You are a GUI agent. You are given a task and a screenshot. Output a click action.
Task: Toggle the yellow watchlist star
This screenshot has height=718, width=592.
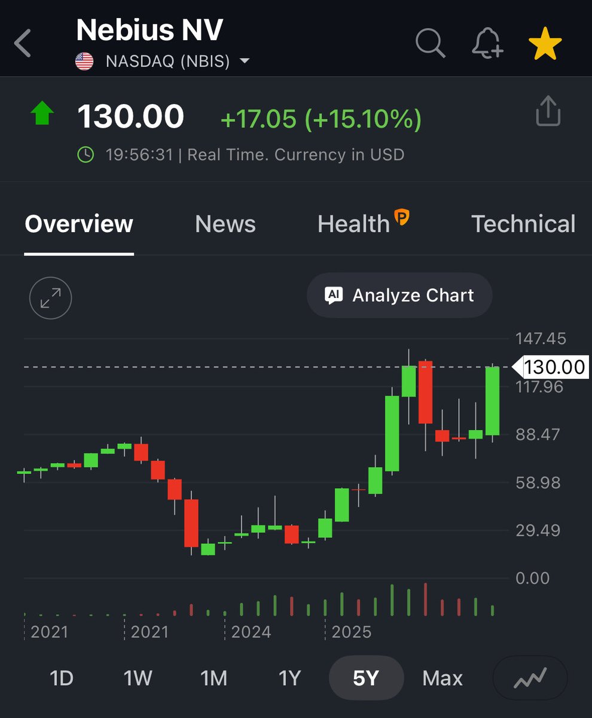click(545, 44)
